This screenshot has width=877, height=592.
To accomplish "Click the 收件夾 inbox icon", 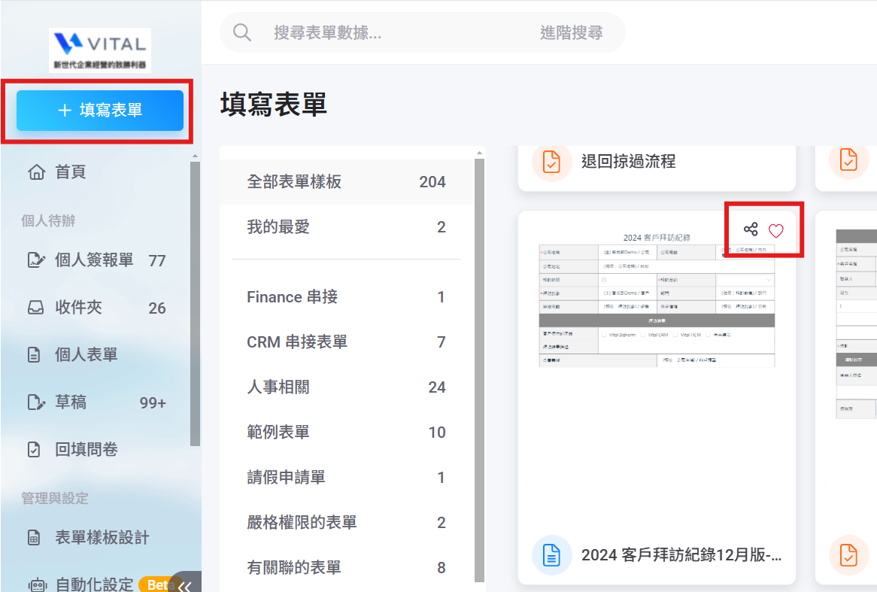I will tap(35, 308).
